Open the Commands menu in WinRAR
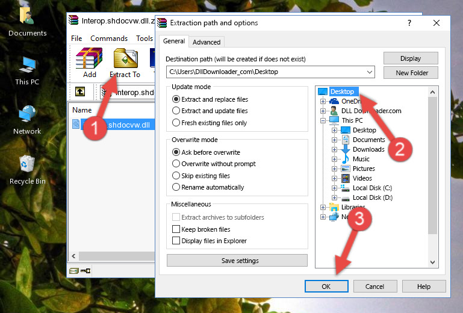463x313 pixels. point(109,39)
